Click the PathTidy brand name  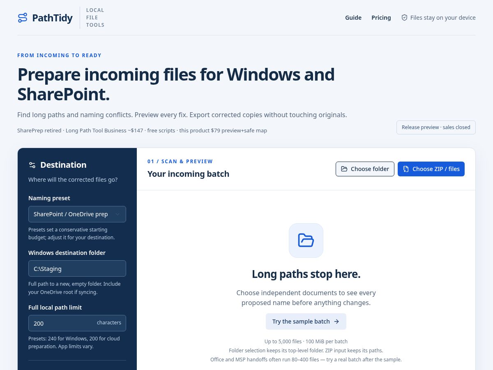click(52, 18)
